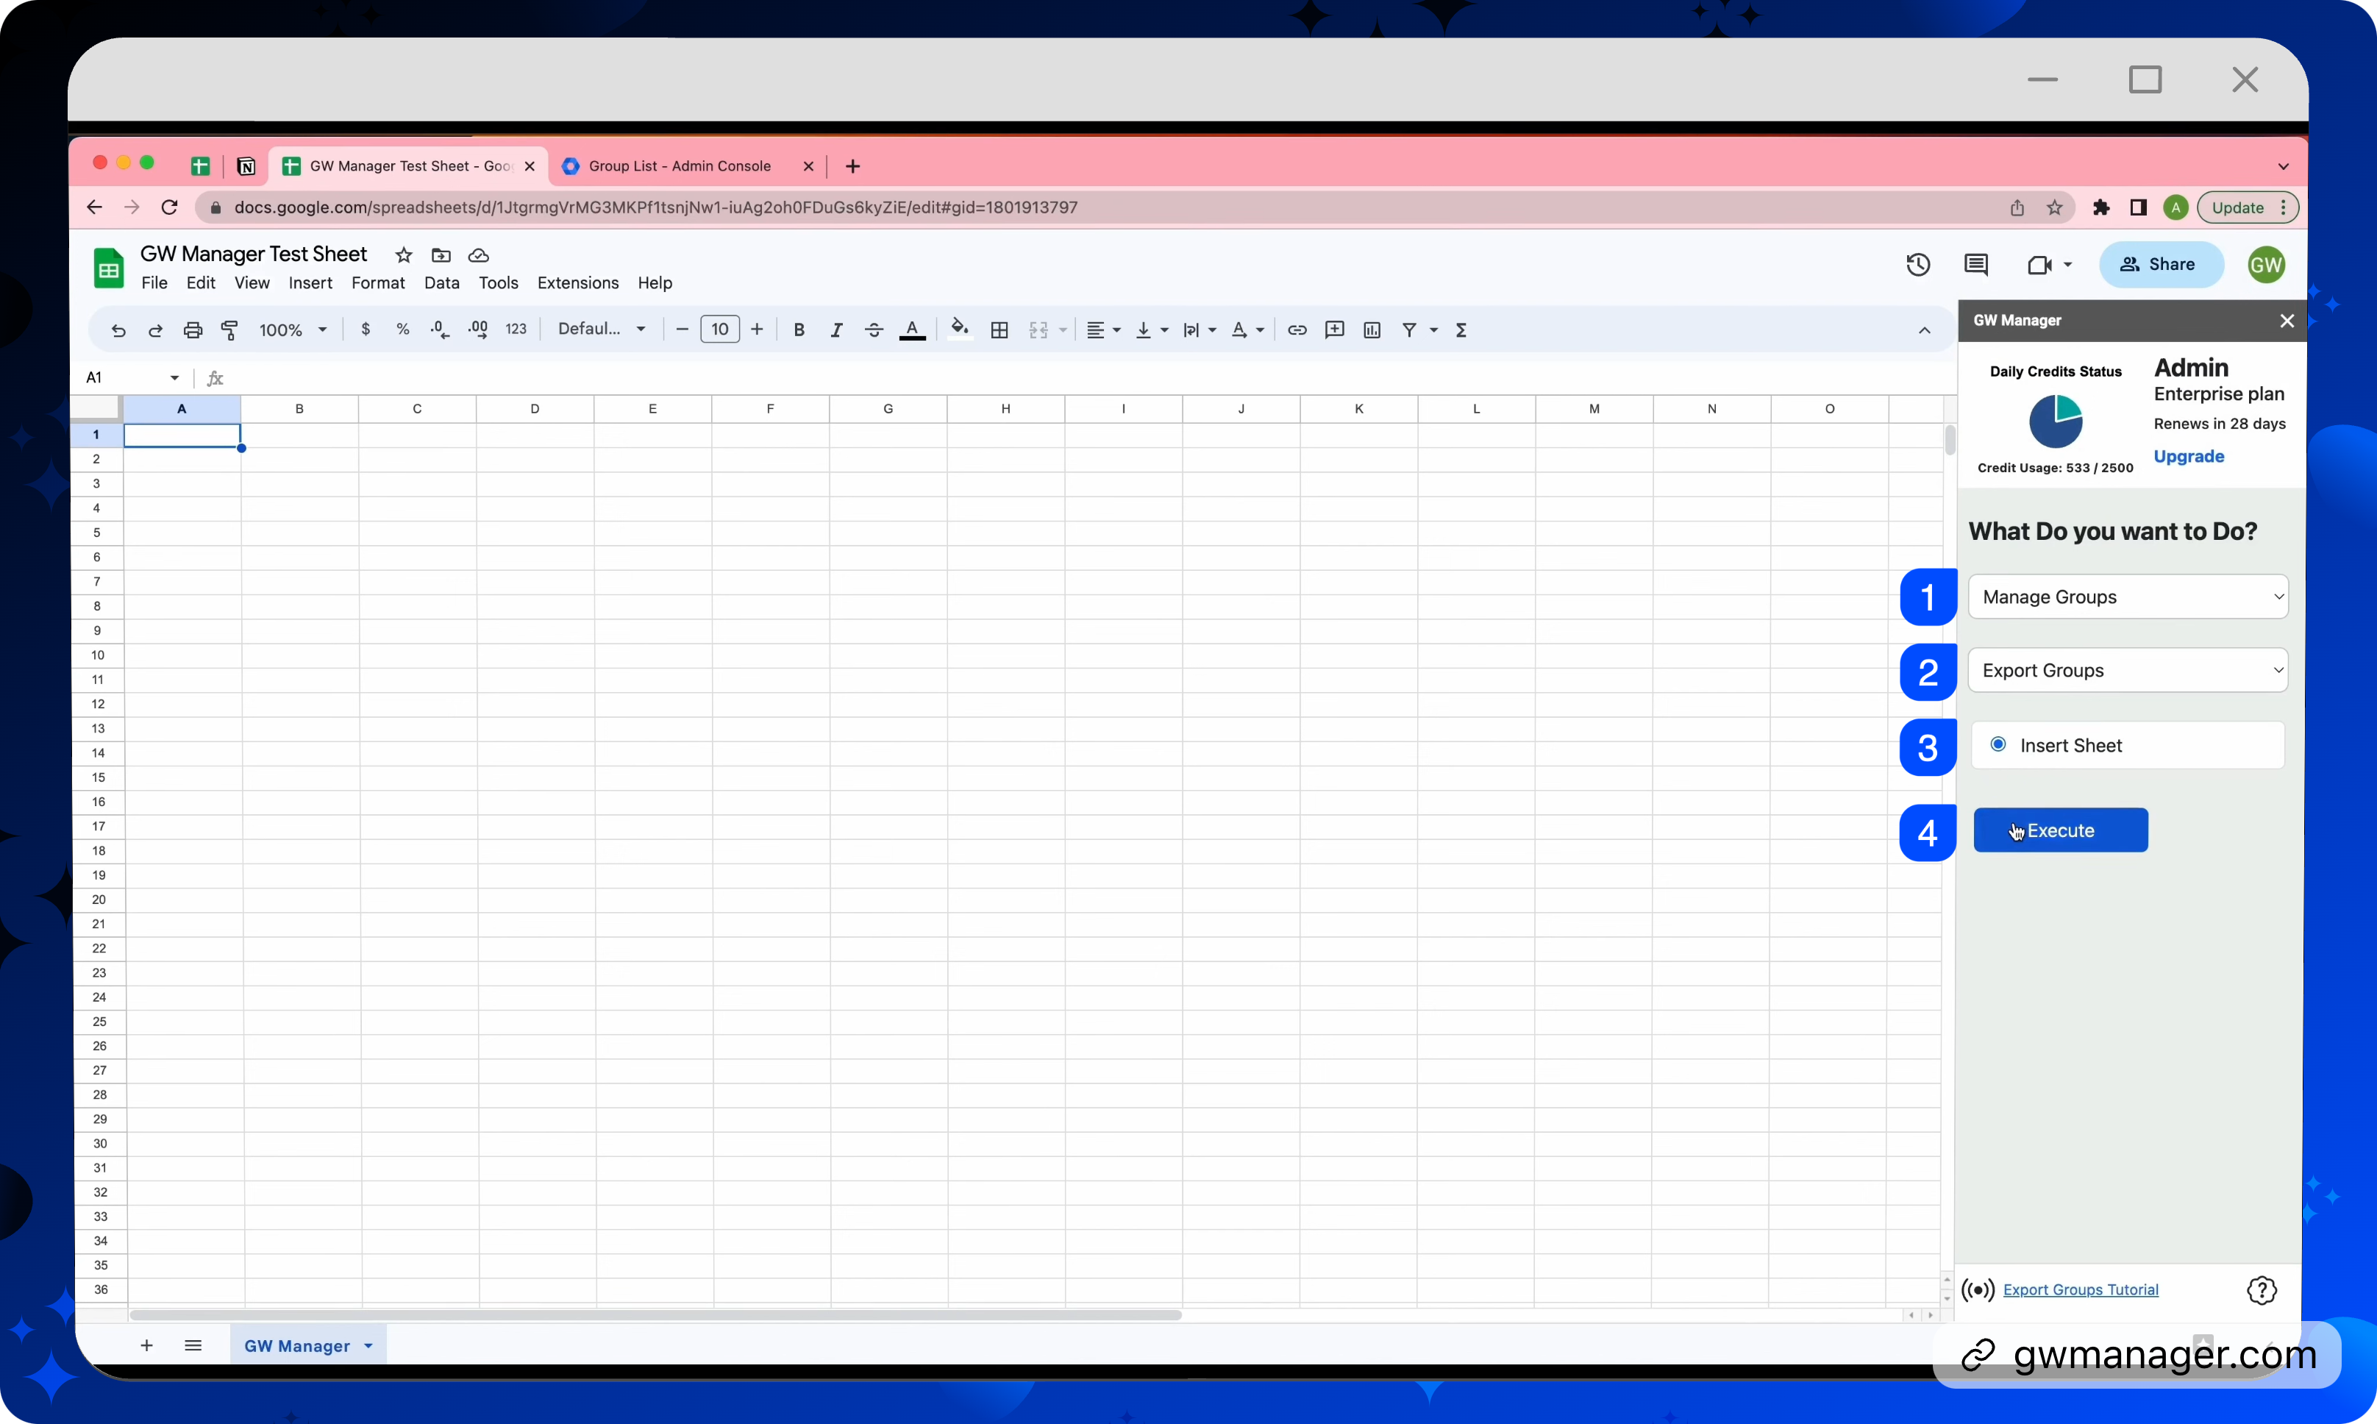Open the Borders tool

[x=999, y=330]
